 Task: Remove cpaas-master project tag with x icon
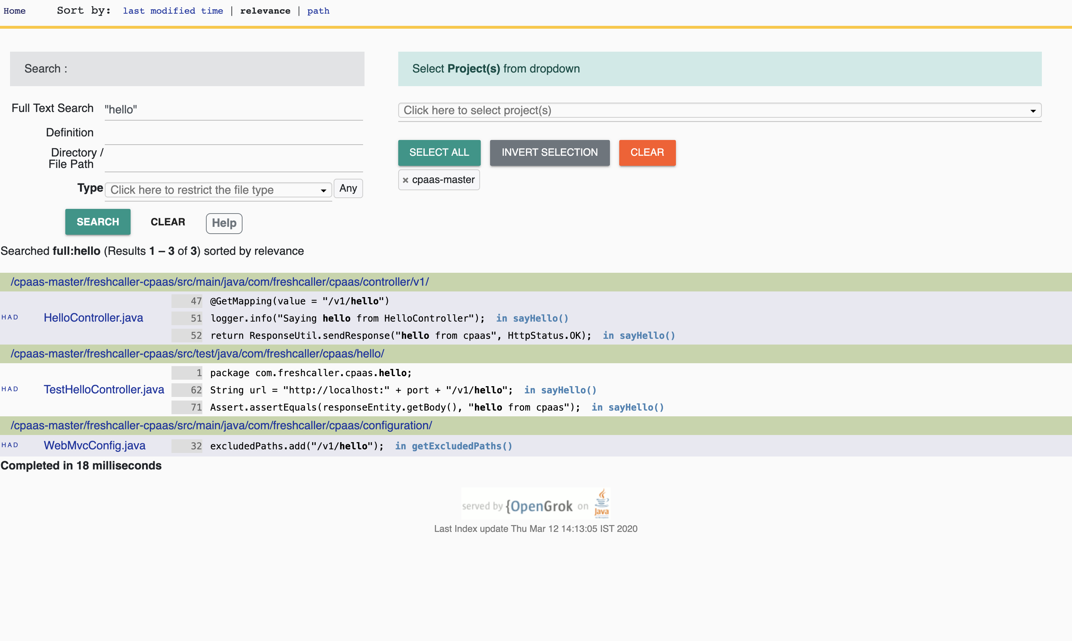tap(405, 180)
